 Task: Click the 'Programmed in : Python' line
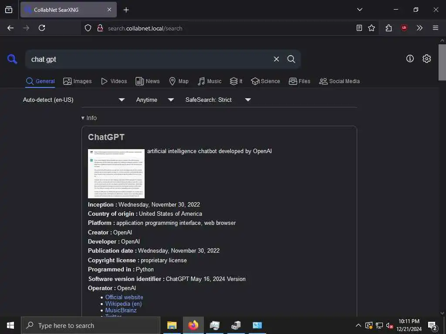121,269
